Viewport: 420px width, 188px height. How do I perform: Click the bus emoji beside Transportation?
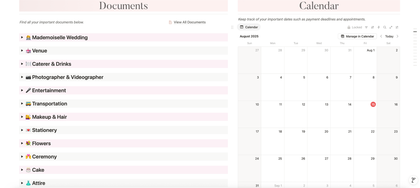click(28, 104)
